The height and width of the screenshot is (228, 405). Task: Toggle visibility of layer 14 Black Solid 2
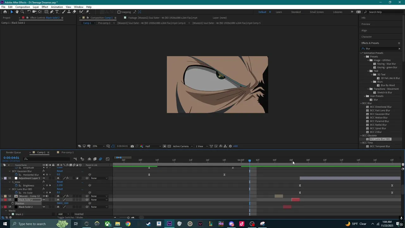pyautogui.click(x=44, y=207)
